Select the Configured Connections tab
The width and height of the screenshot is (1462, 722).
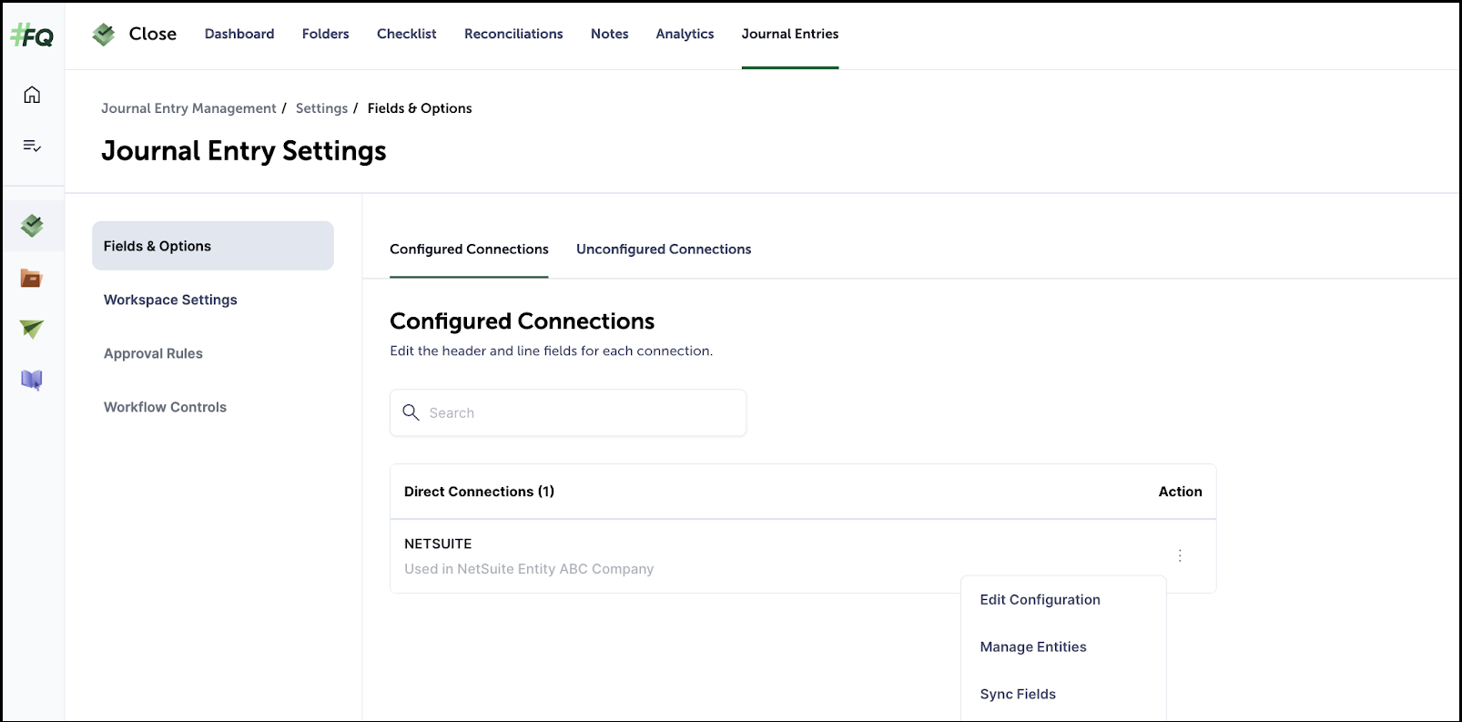click(469, 249)
